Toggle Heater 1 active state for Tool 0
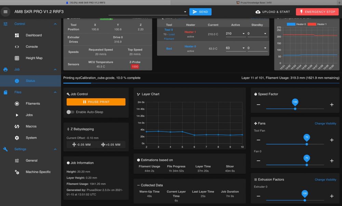Image resolution: width=342 pixels, height=206 pixels. 190,34
